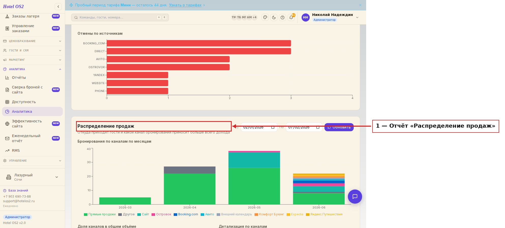Toggle the Booking.com legend series
505x228 pixels.
click(186, 214)
